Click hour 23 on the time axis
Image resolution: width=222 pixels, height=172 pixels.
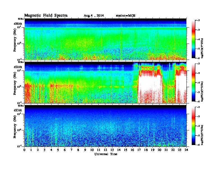click(x=179, y=150)
